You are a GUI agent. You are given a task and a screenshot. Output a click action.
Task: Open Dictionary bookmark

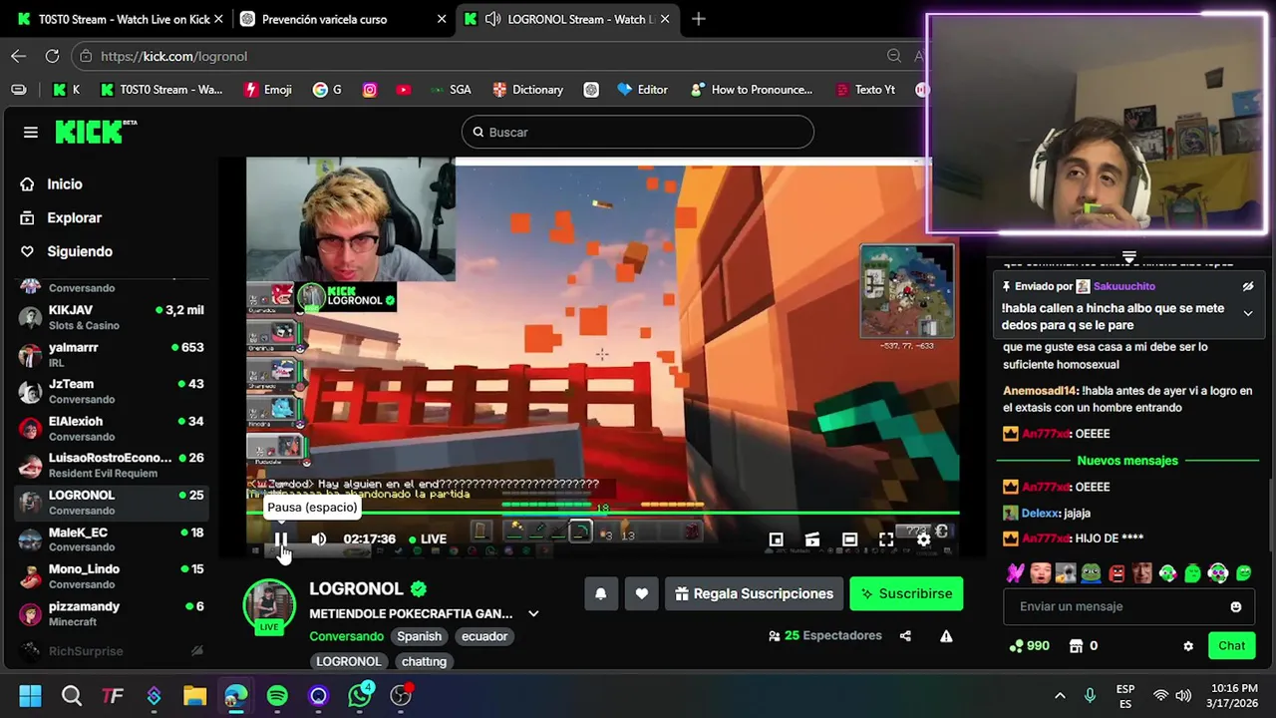[527, 90]
